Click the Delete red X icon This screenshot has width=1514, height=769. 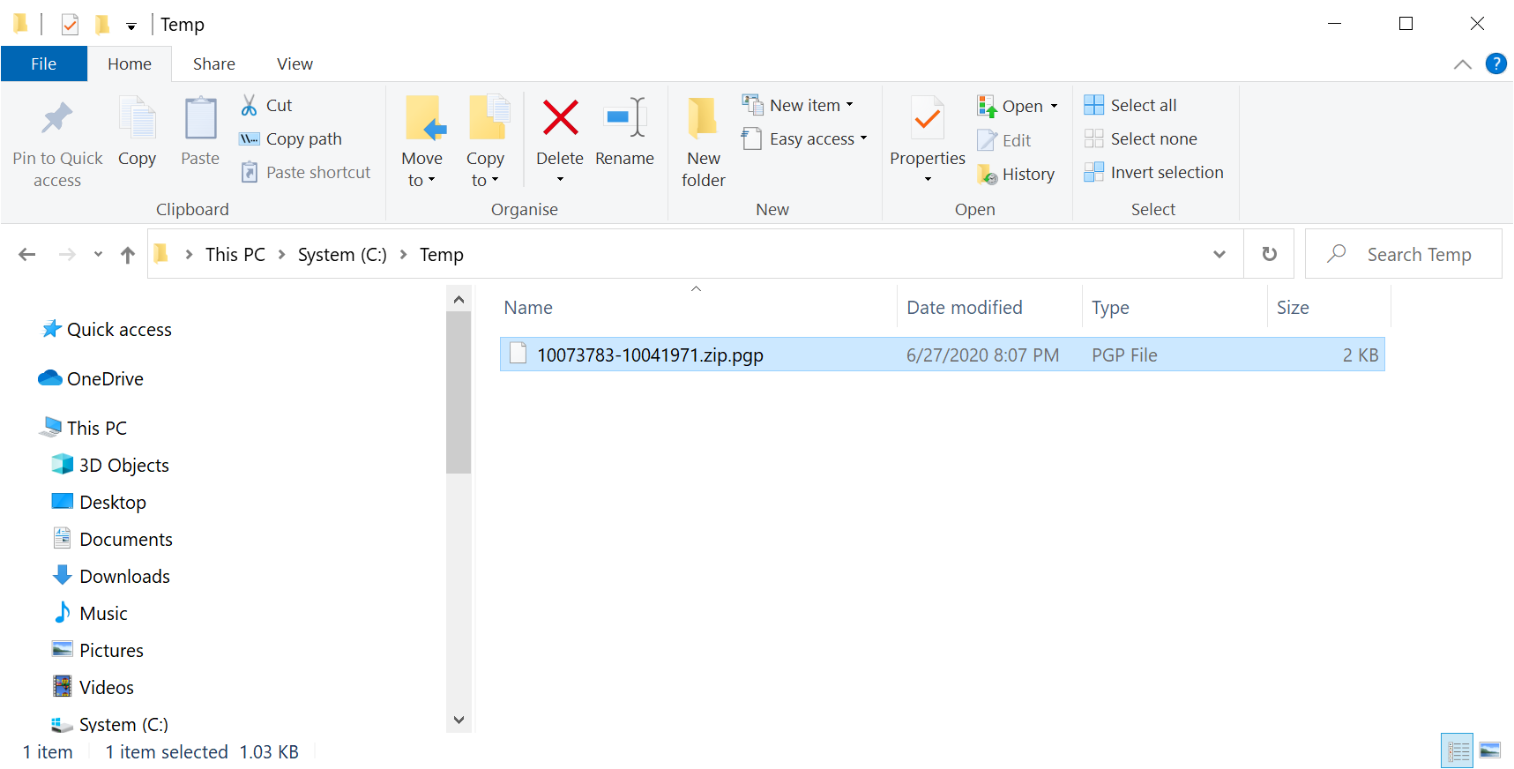click(560, 118)
